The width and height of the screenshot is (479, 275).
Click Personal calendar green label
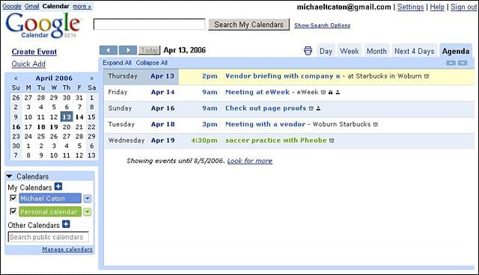(50, 211)
